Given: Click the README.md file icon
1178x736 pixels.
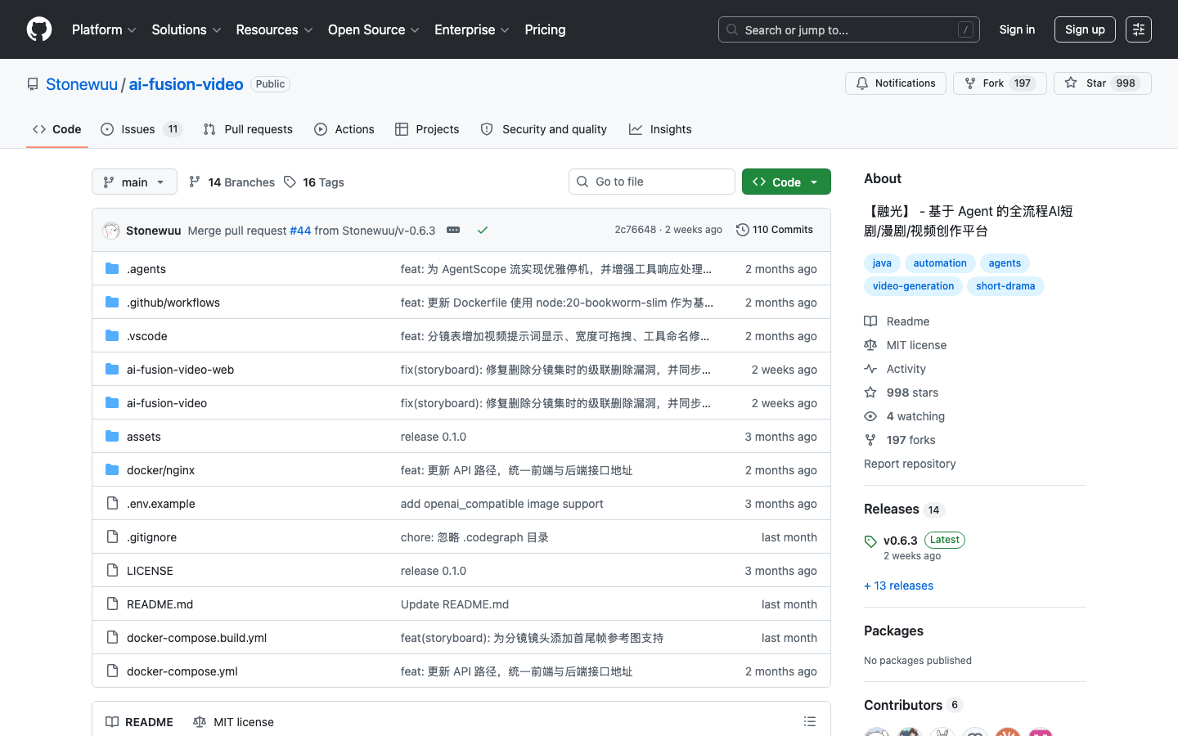Looking at the screenshot, I should point(112,604).
